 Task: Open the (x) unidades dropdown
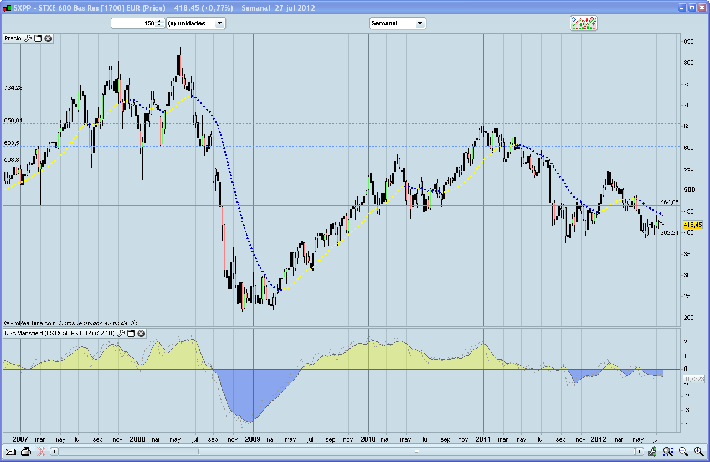[219, 23]
